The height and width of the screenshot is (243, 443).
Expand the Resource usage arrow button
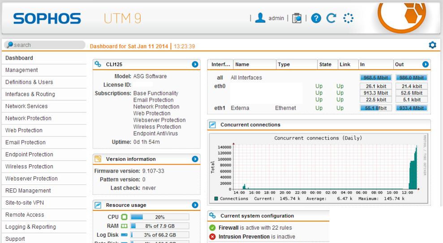coord(195,205)
